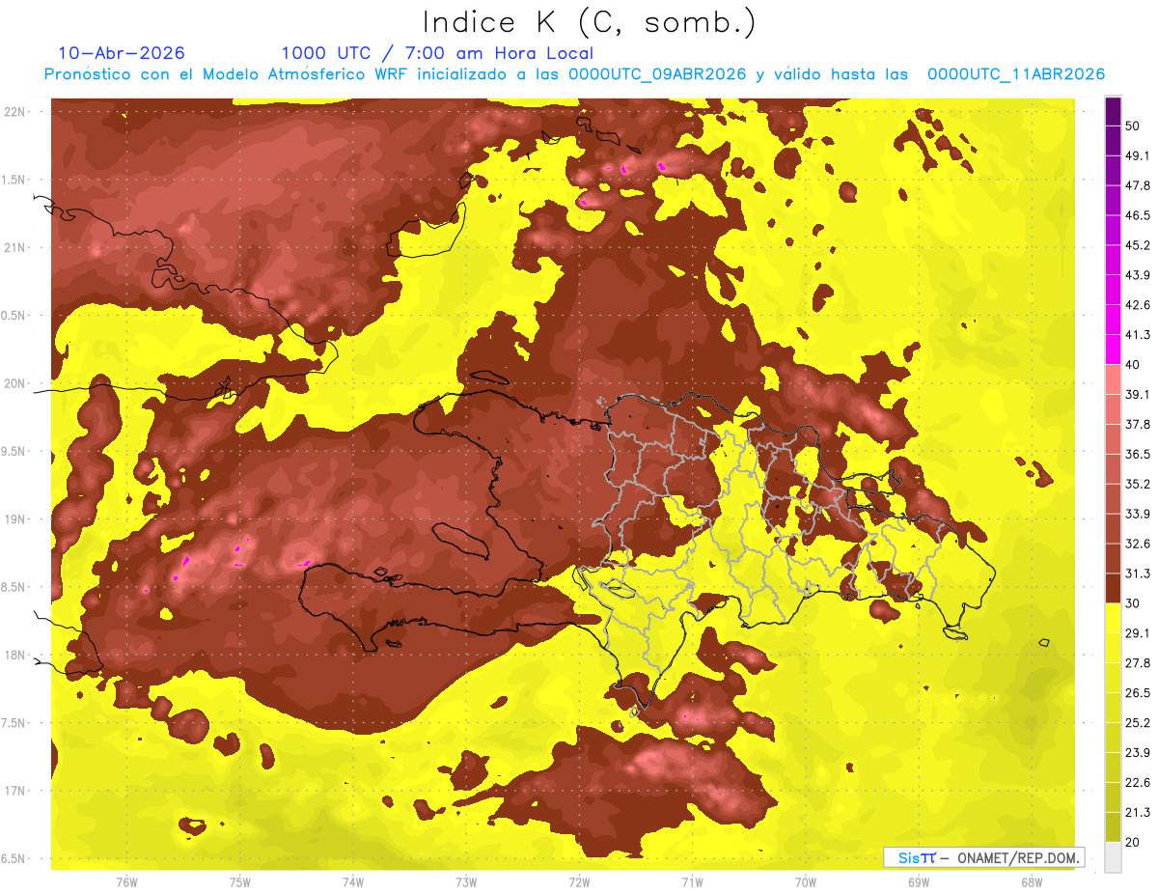Click the 76W longitude axis label
Image resolution: width=1158 pixels, height=895 pixels.
point(126,882)
